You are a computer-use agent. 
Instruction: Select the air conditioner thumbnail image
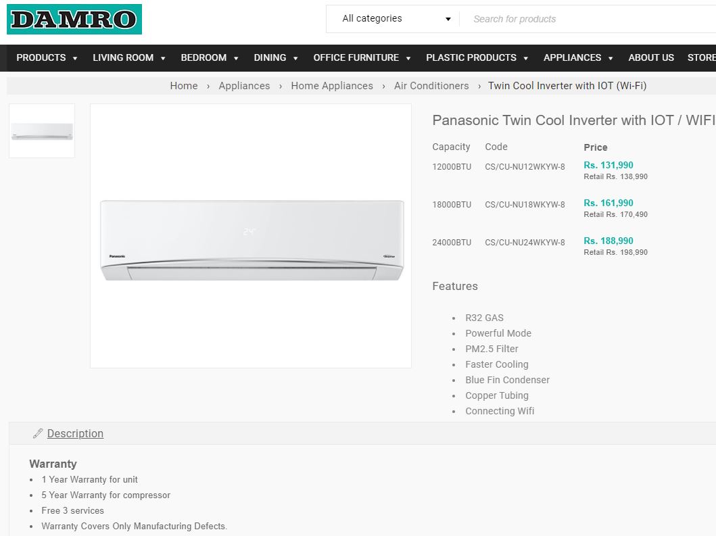tap(42, 131)
